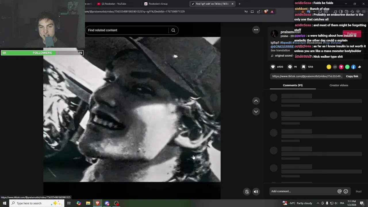Switch to the Parabolan's Group tab
This screenshot has height=207, width=368.
[158, 4]
